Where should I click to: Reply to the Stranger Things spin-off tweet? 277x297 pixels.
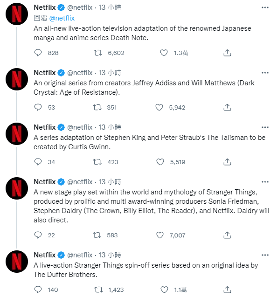(38, 290)
